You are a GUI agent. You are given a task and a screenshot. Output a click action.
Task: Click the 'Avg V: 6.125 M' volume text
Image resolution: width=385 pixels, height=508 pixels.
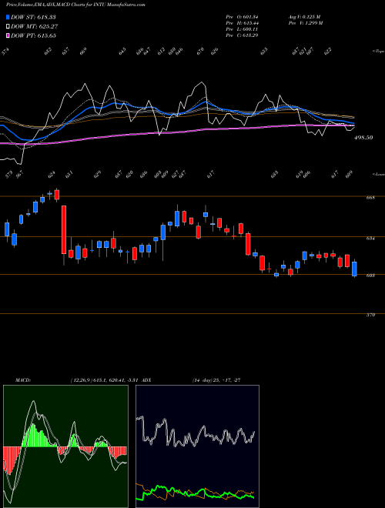(303, 17)
